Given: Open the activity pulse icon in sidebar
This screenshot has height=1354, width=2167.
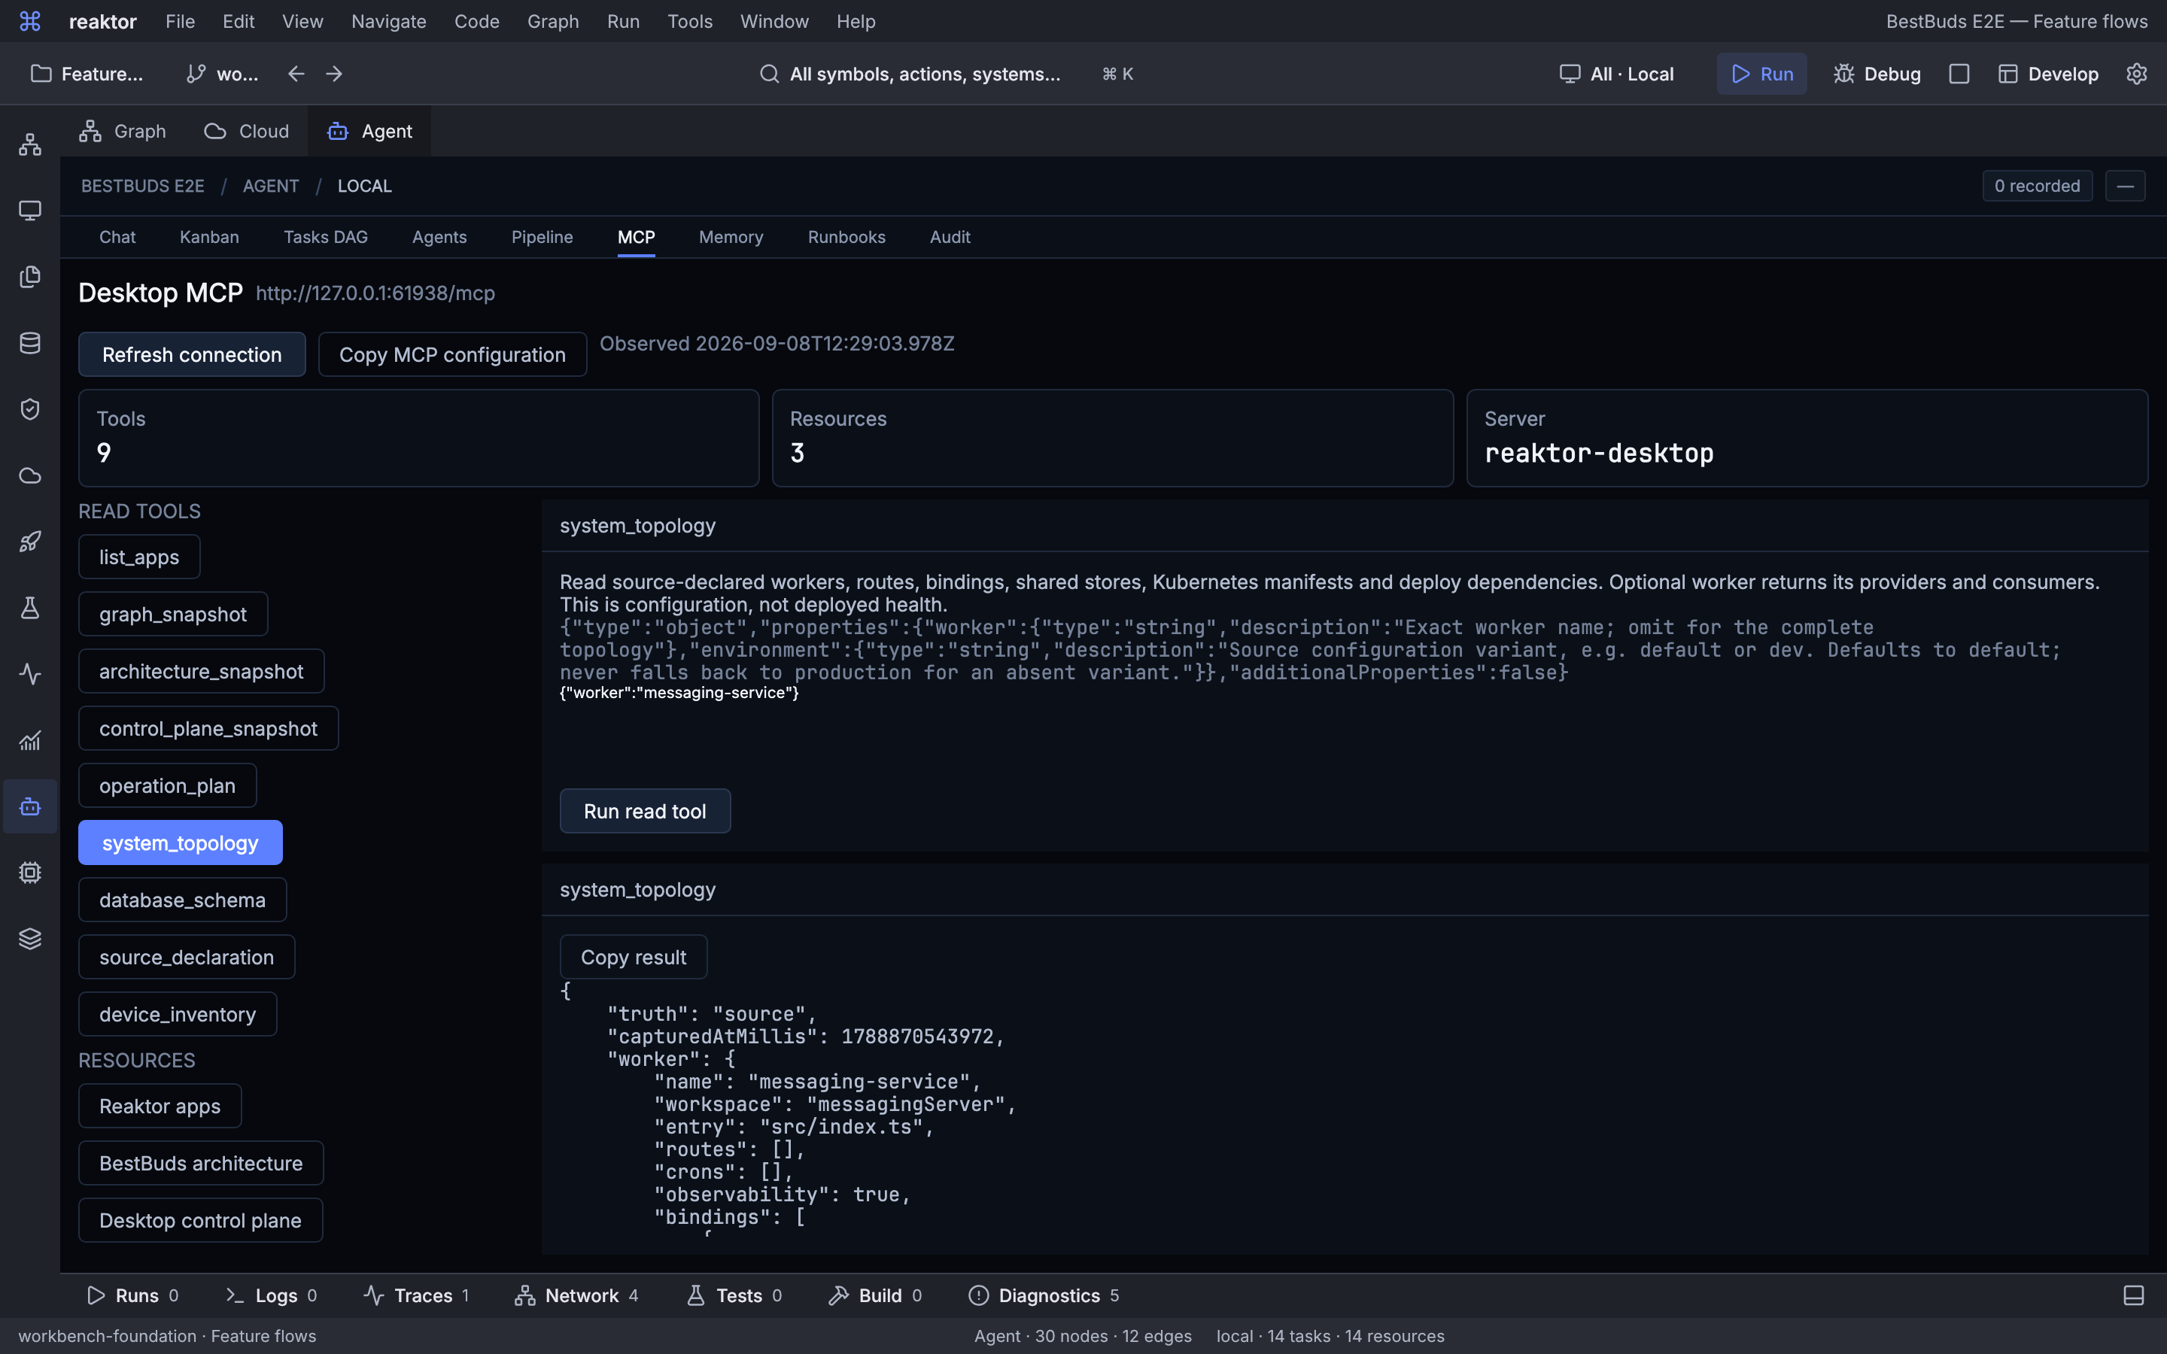Looking at the screenshot, I should 30,674.
